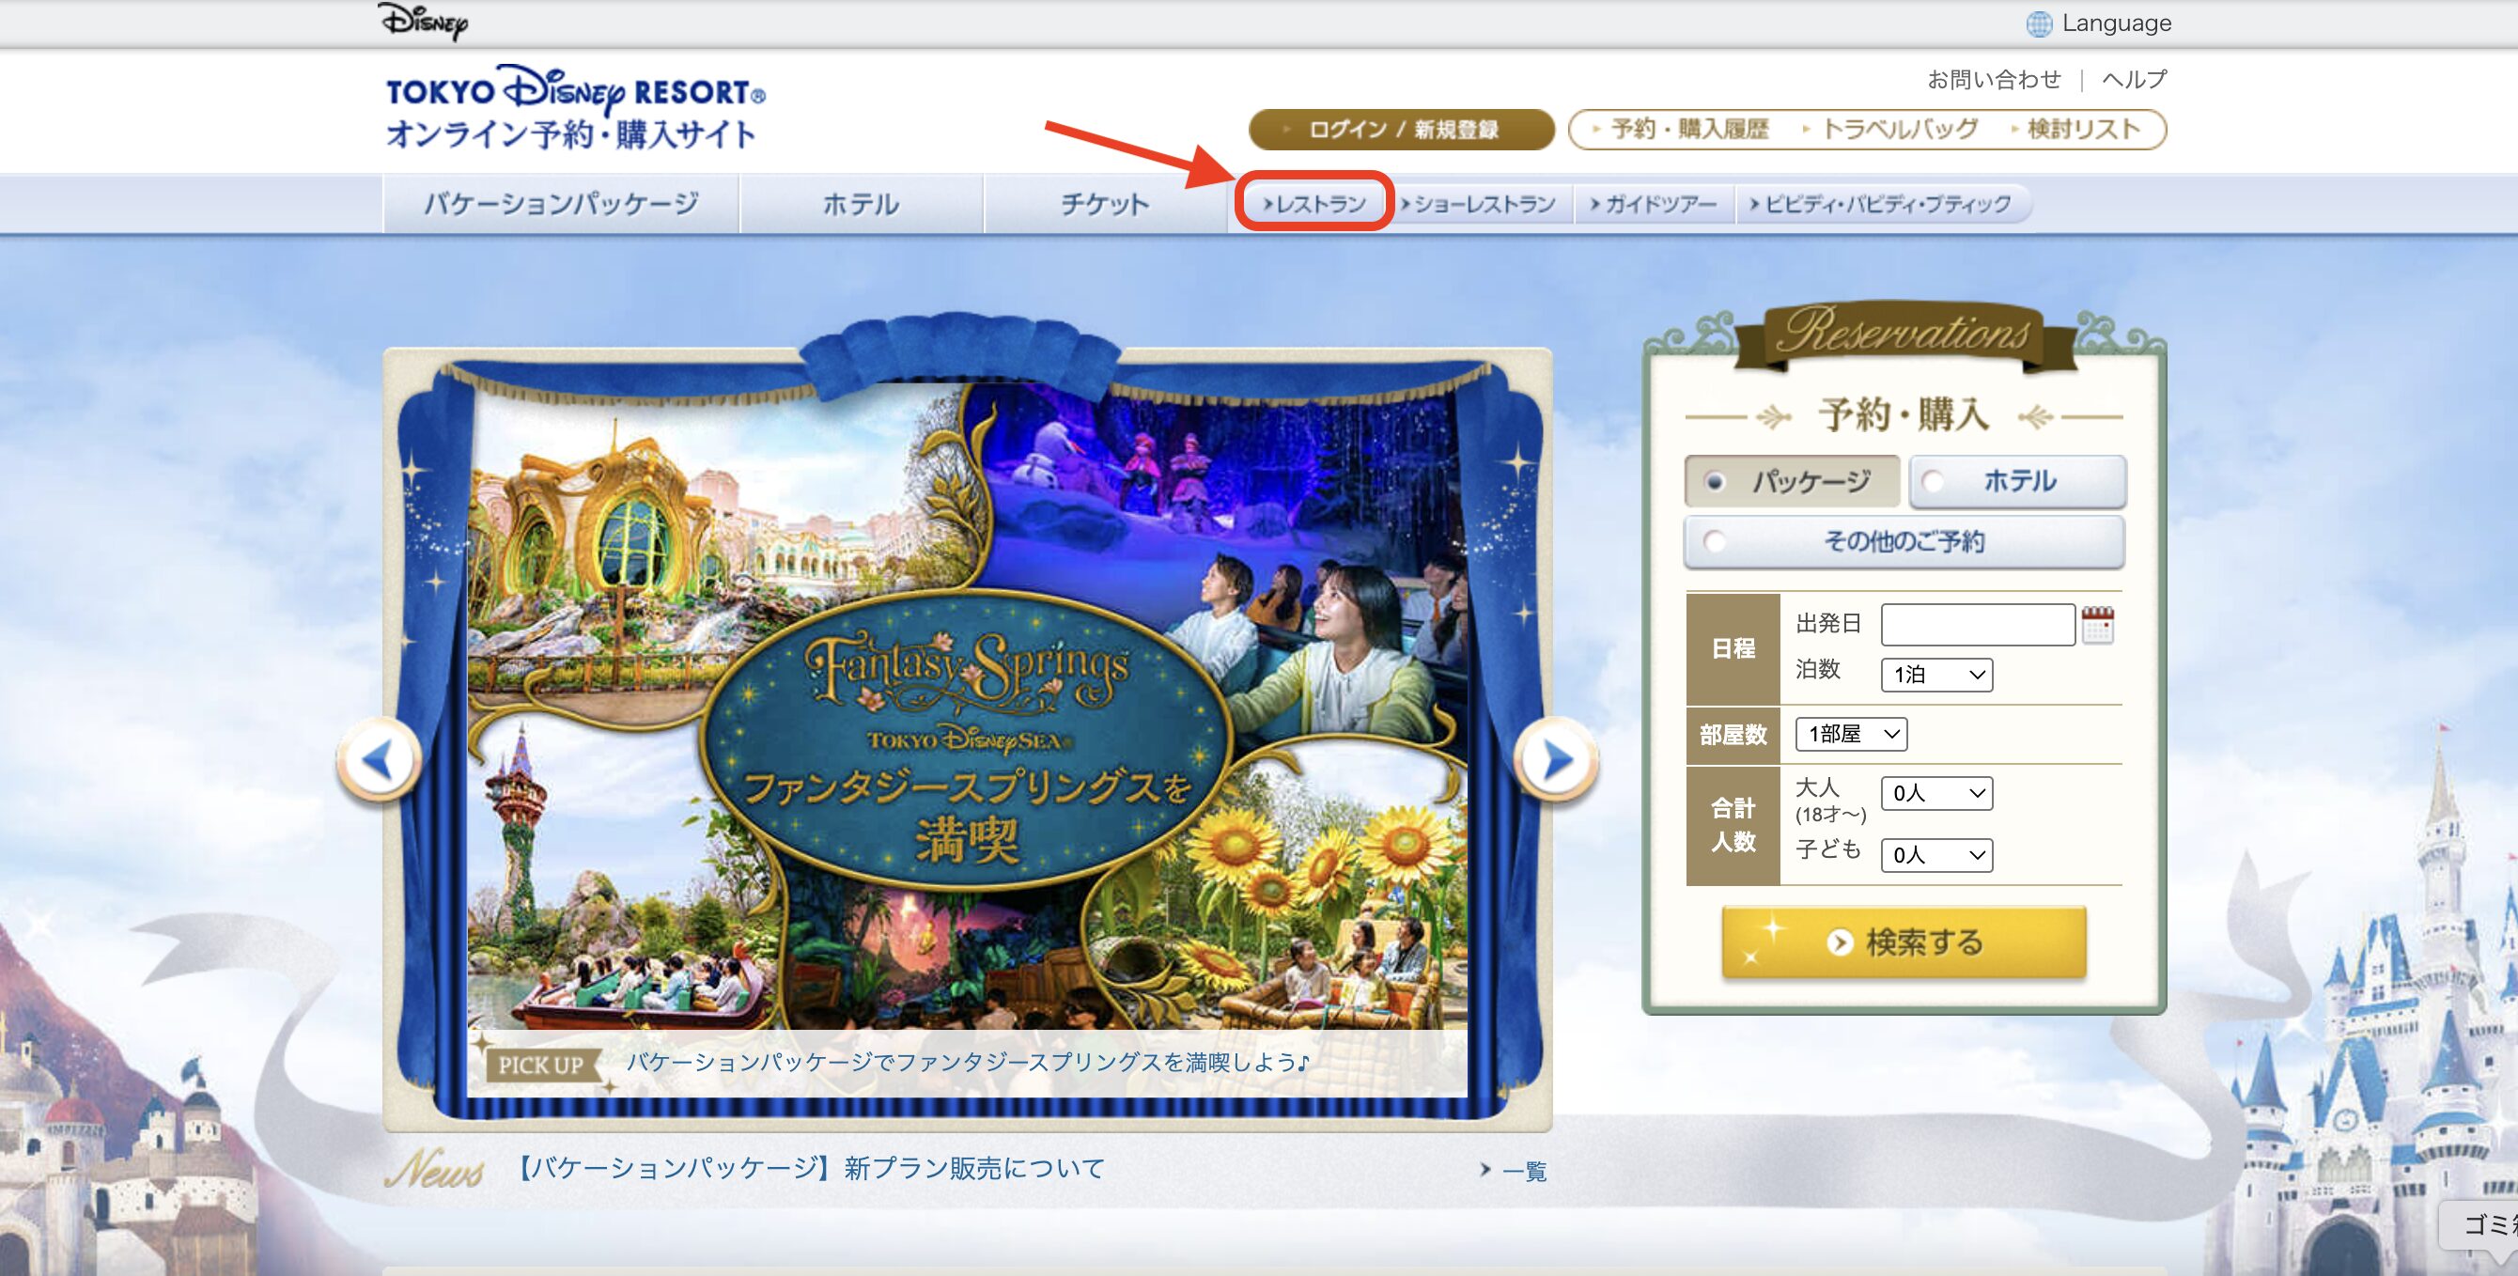The image size is (2518, 1276).
Task: Select the チケット navigation tab
Action: pos(1105,203)
